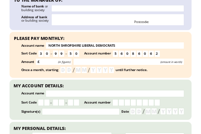
Task: Click the first account number box under My Account Details
Action: point(116,103)
